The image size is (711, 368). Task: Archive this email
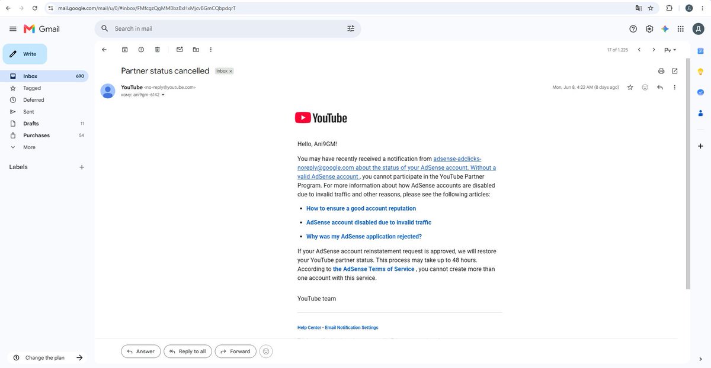[x=124, y=50]
